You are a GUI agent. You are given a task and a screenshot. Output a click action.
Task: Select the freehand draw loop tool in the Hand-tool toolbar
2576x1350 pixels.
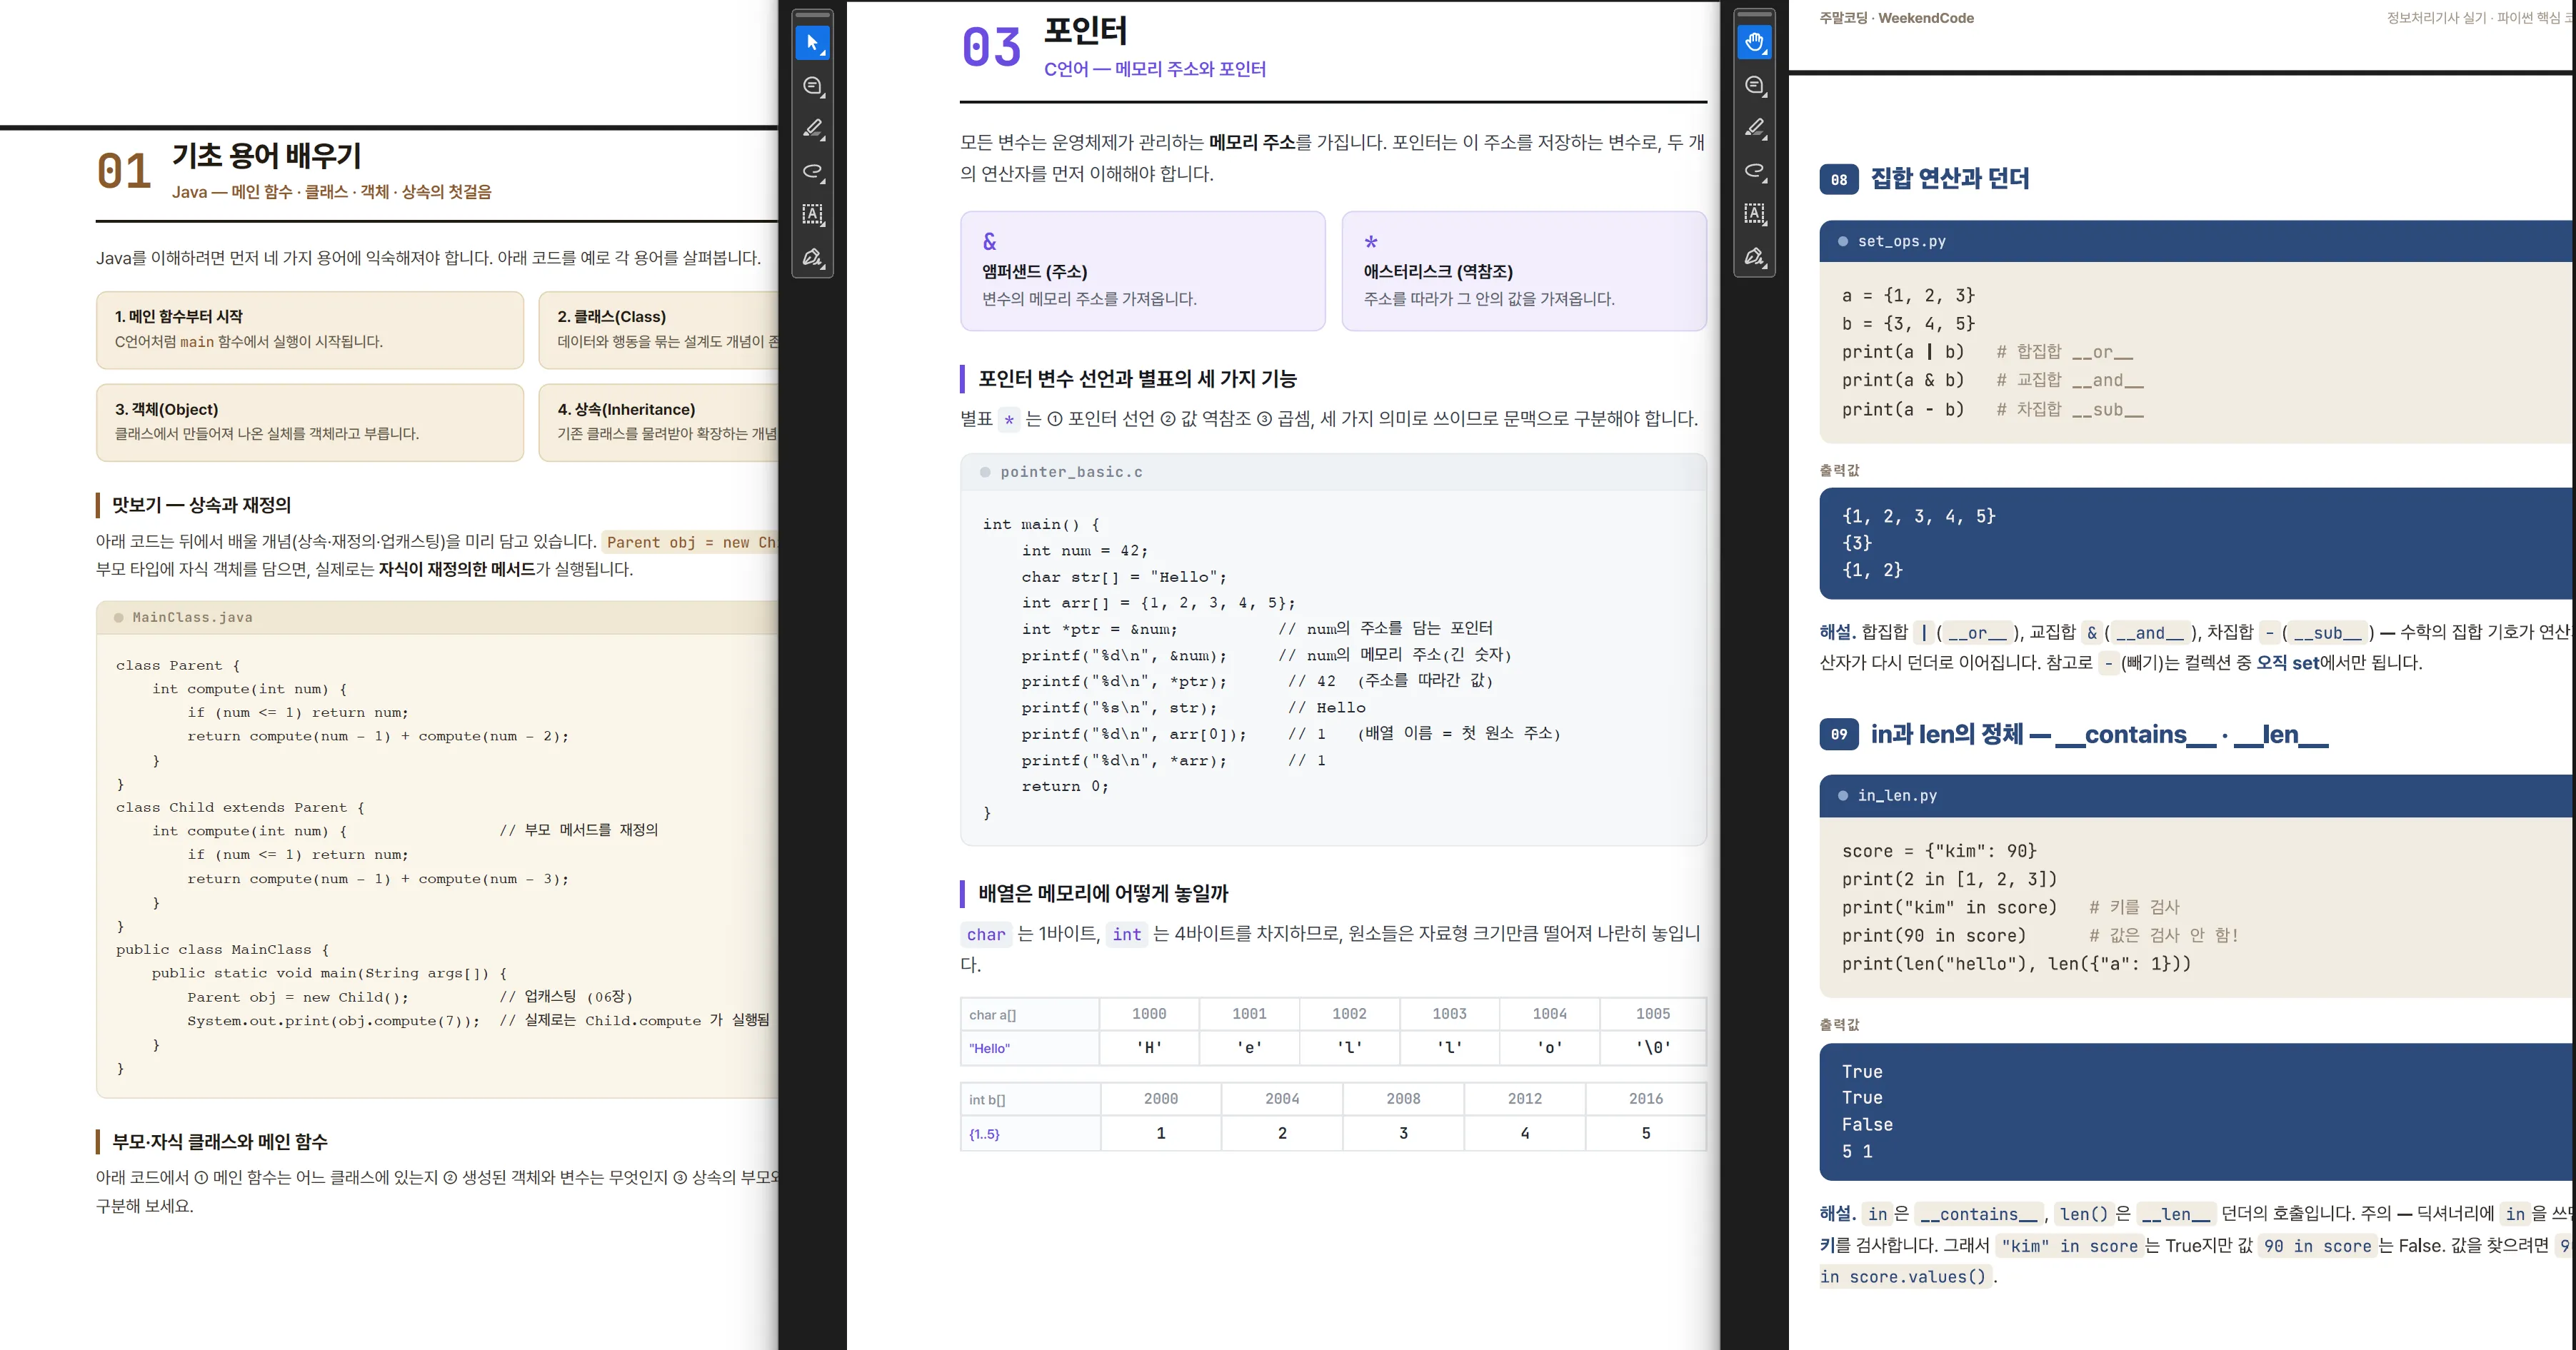coord(1754,171)
